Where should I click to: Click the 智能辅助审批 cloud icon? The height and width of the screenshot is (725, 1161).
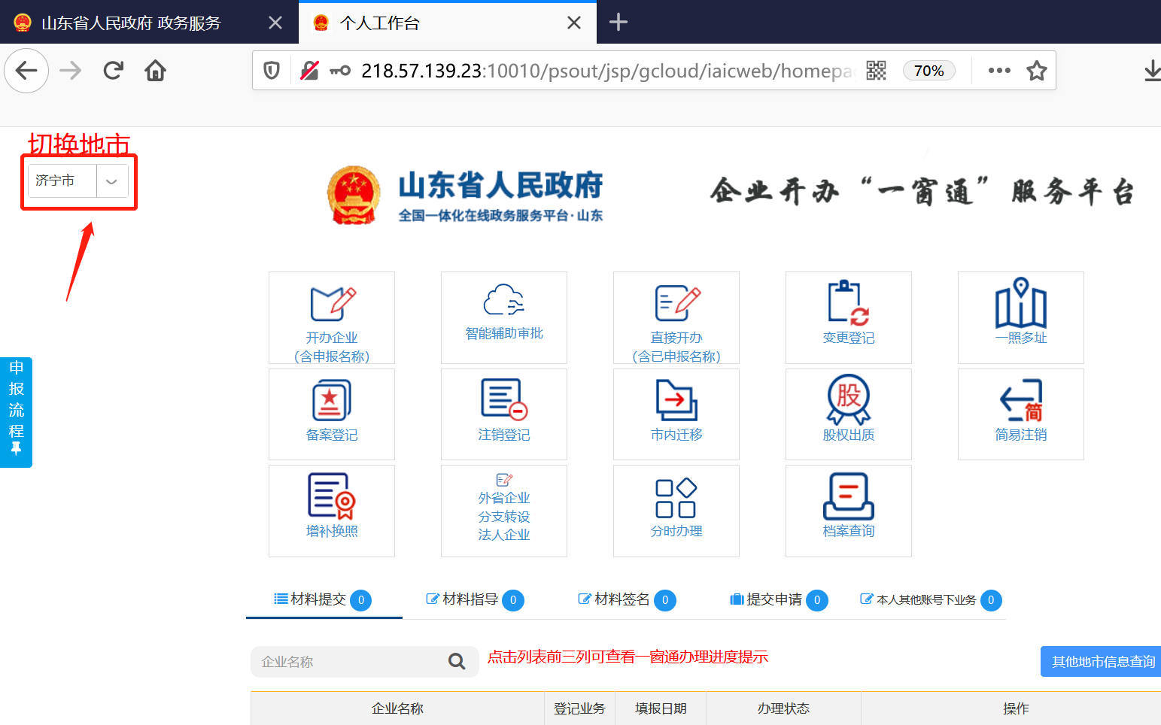[503, 301]
